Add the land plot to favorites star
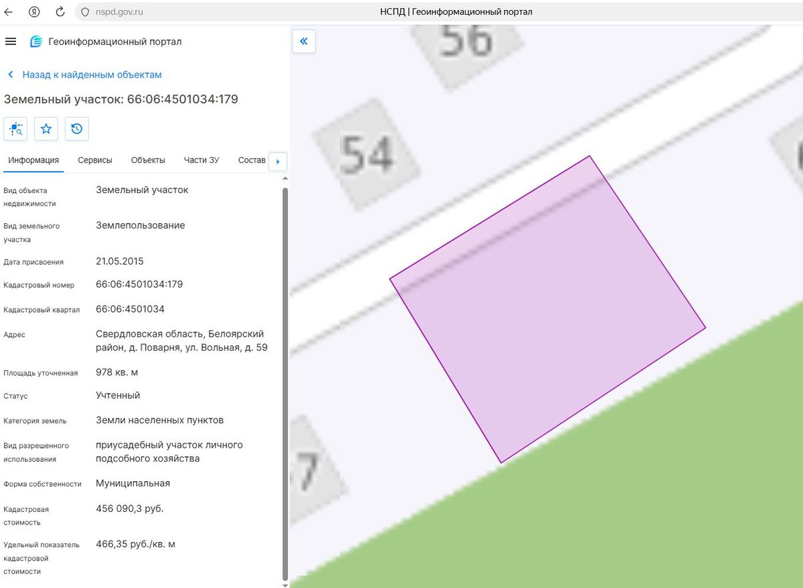The image size is (803, 588). point(46,128)
